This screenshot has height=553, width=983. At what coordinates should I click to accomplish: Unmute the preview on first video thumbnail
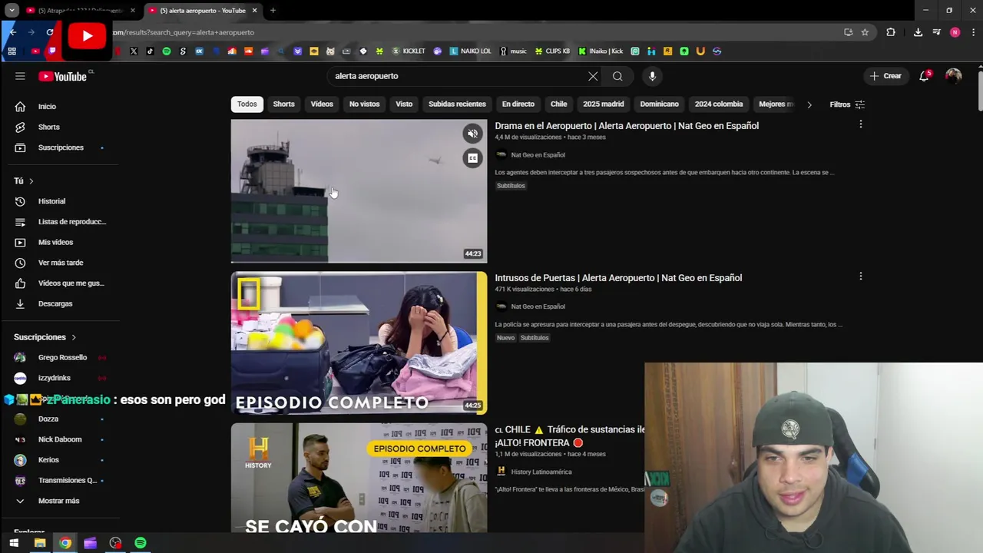[472, 134]
